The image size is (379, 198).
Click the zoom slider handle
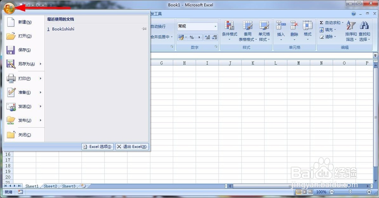coord(350,192)
